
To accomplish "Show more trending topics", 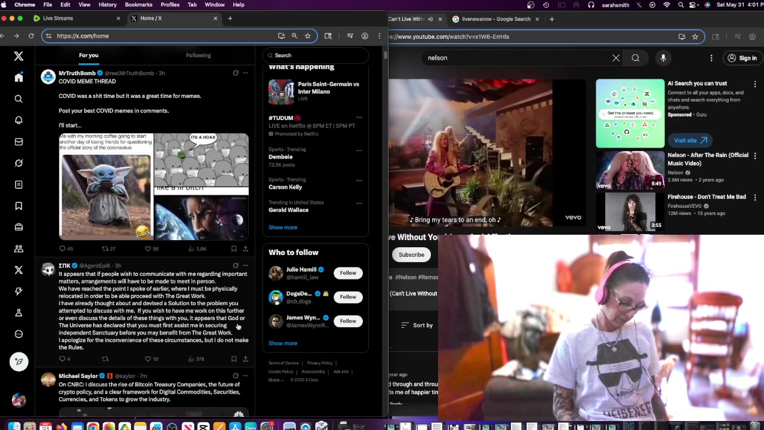I will pyautogui.click(x=283, y=228).
